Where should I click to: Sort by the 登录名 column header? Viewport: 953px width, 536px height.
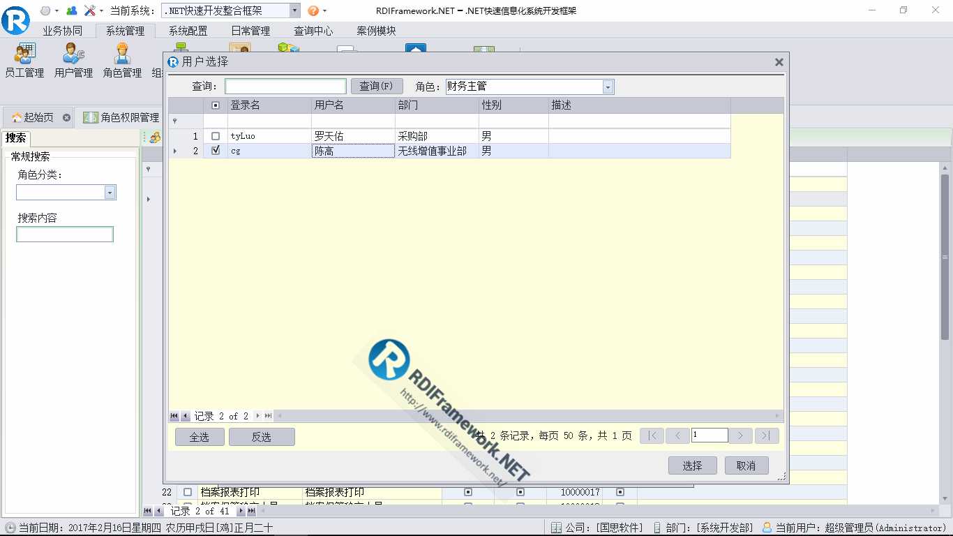tap(269, 105)
